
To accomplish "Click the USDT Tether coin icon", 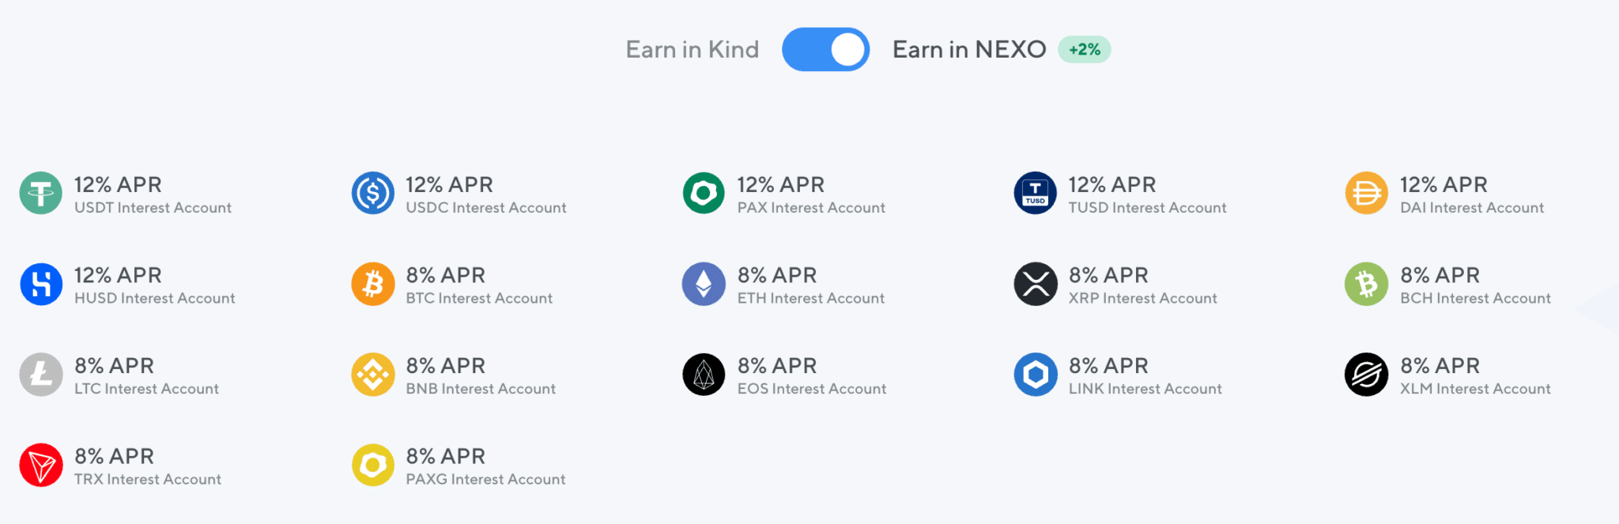I will [x=41, y=193].
